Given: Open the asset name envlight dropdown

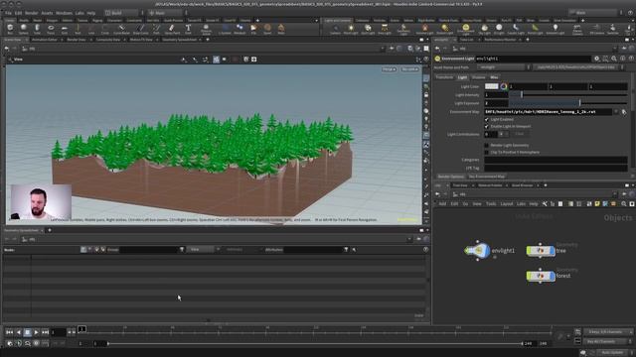Looking at the screenshot, I should [503, 67].
